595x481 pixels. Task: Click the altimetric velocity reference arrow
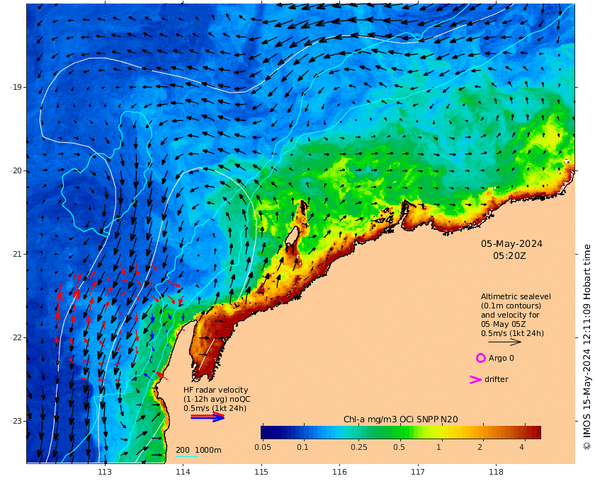(x=504, y=342)
